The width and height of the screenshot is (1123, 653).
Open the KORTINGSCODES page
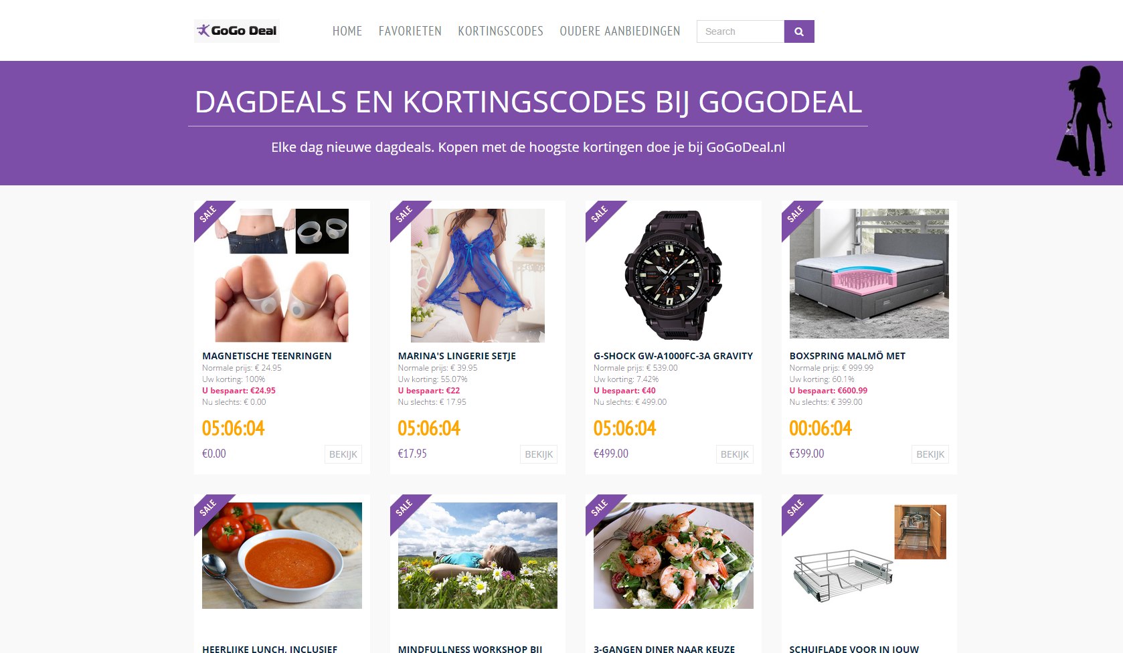[x=501, y=31]
